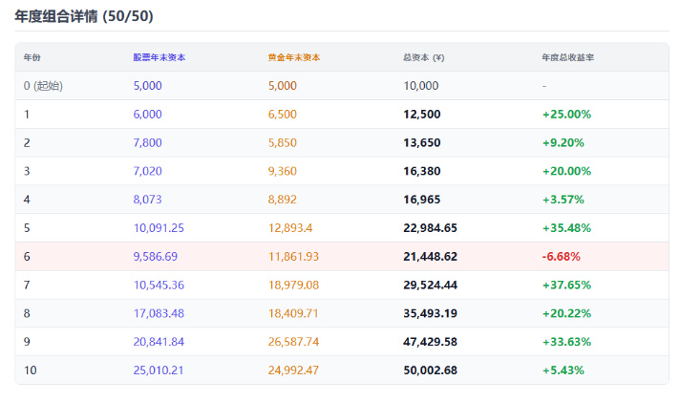The width and height of the screenshot is (680, 402).
Task: Click the +20.00% return cell
Action: pyautogui.click(x=566, y=171)
